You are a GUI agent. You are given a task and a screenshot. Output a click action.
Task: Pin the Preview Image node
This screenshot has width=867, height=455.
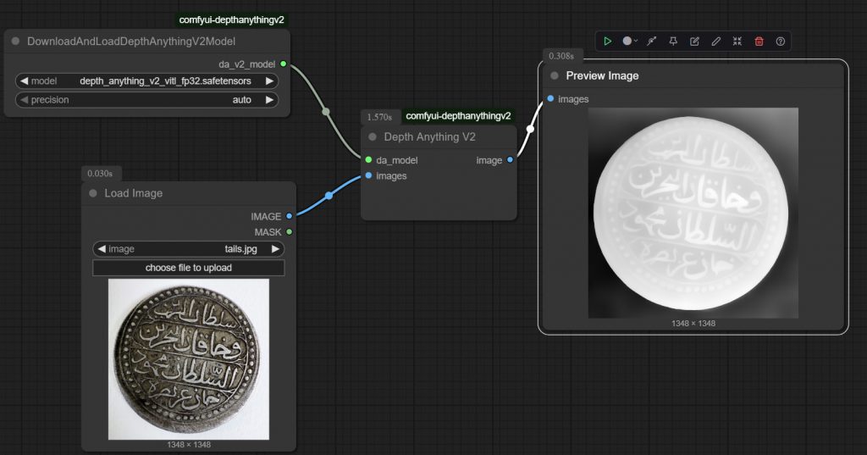[673, 41]
